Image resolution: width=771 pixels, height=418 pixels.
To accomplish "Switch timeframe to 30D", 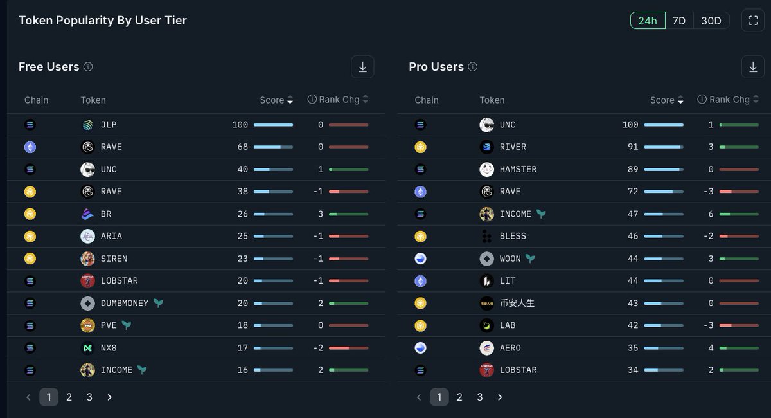I will tap(711, 21).
